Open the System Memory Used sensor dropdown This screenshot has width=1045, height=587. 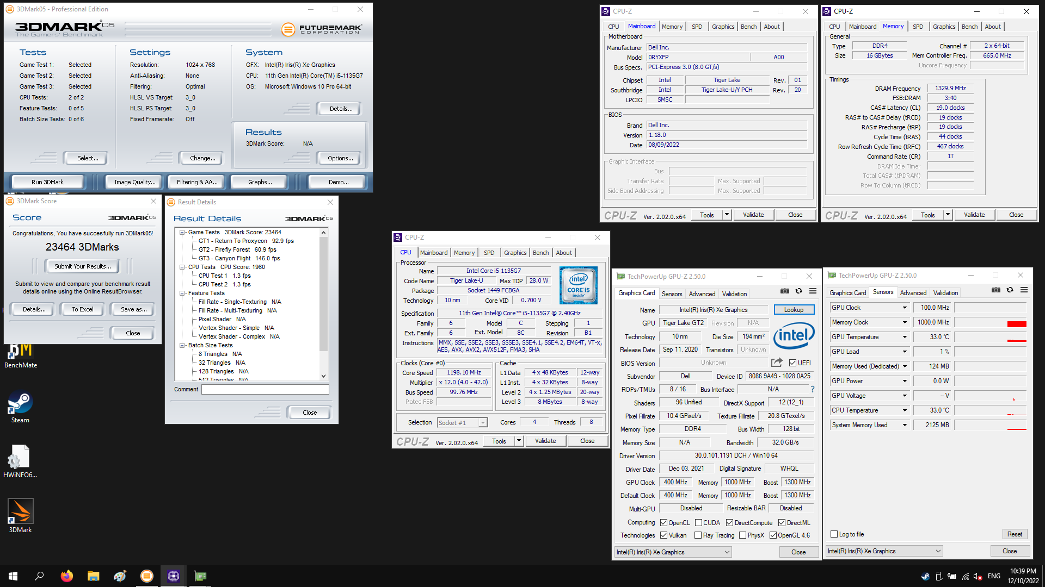pyautogui.click(x=905, y=425)
